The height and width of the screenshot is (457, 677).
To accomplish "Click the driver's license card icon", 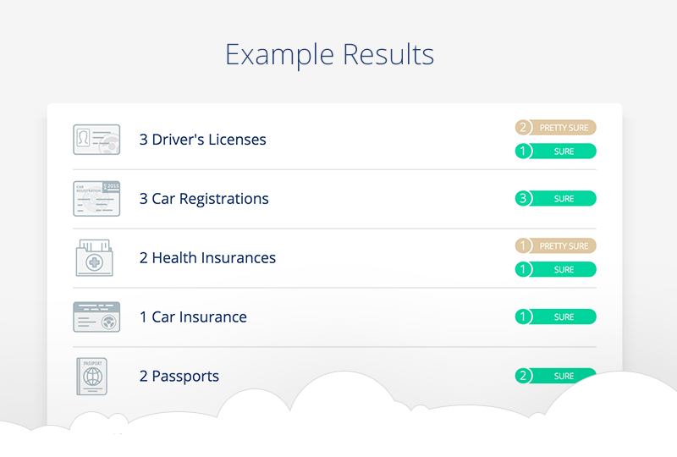I will click(96, 140).
